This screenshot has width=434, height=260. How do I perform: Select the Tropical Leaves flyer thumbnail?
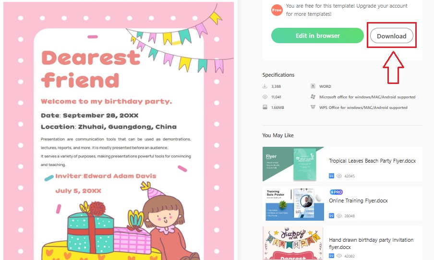[293, 164]
